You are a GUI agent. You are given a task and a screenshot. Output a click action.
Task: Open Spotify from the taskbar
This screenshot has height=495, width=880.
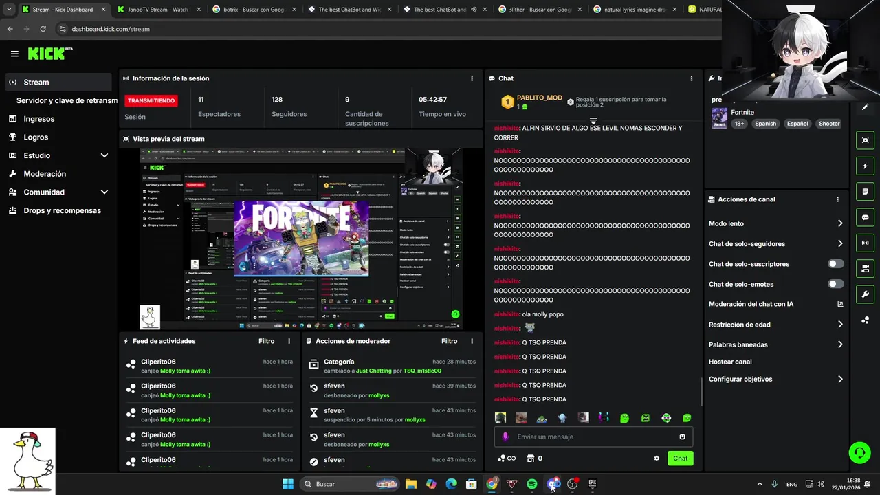click(x=532, y=484)
